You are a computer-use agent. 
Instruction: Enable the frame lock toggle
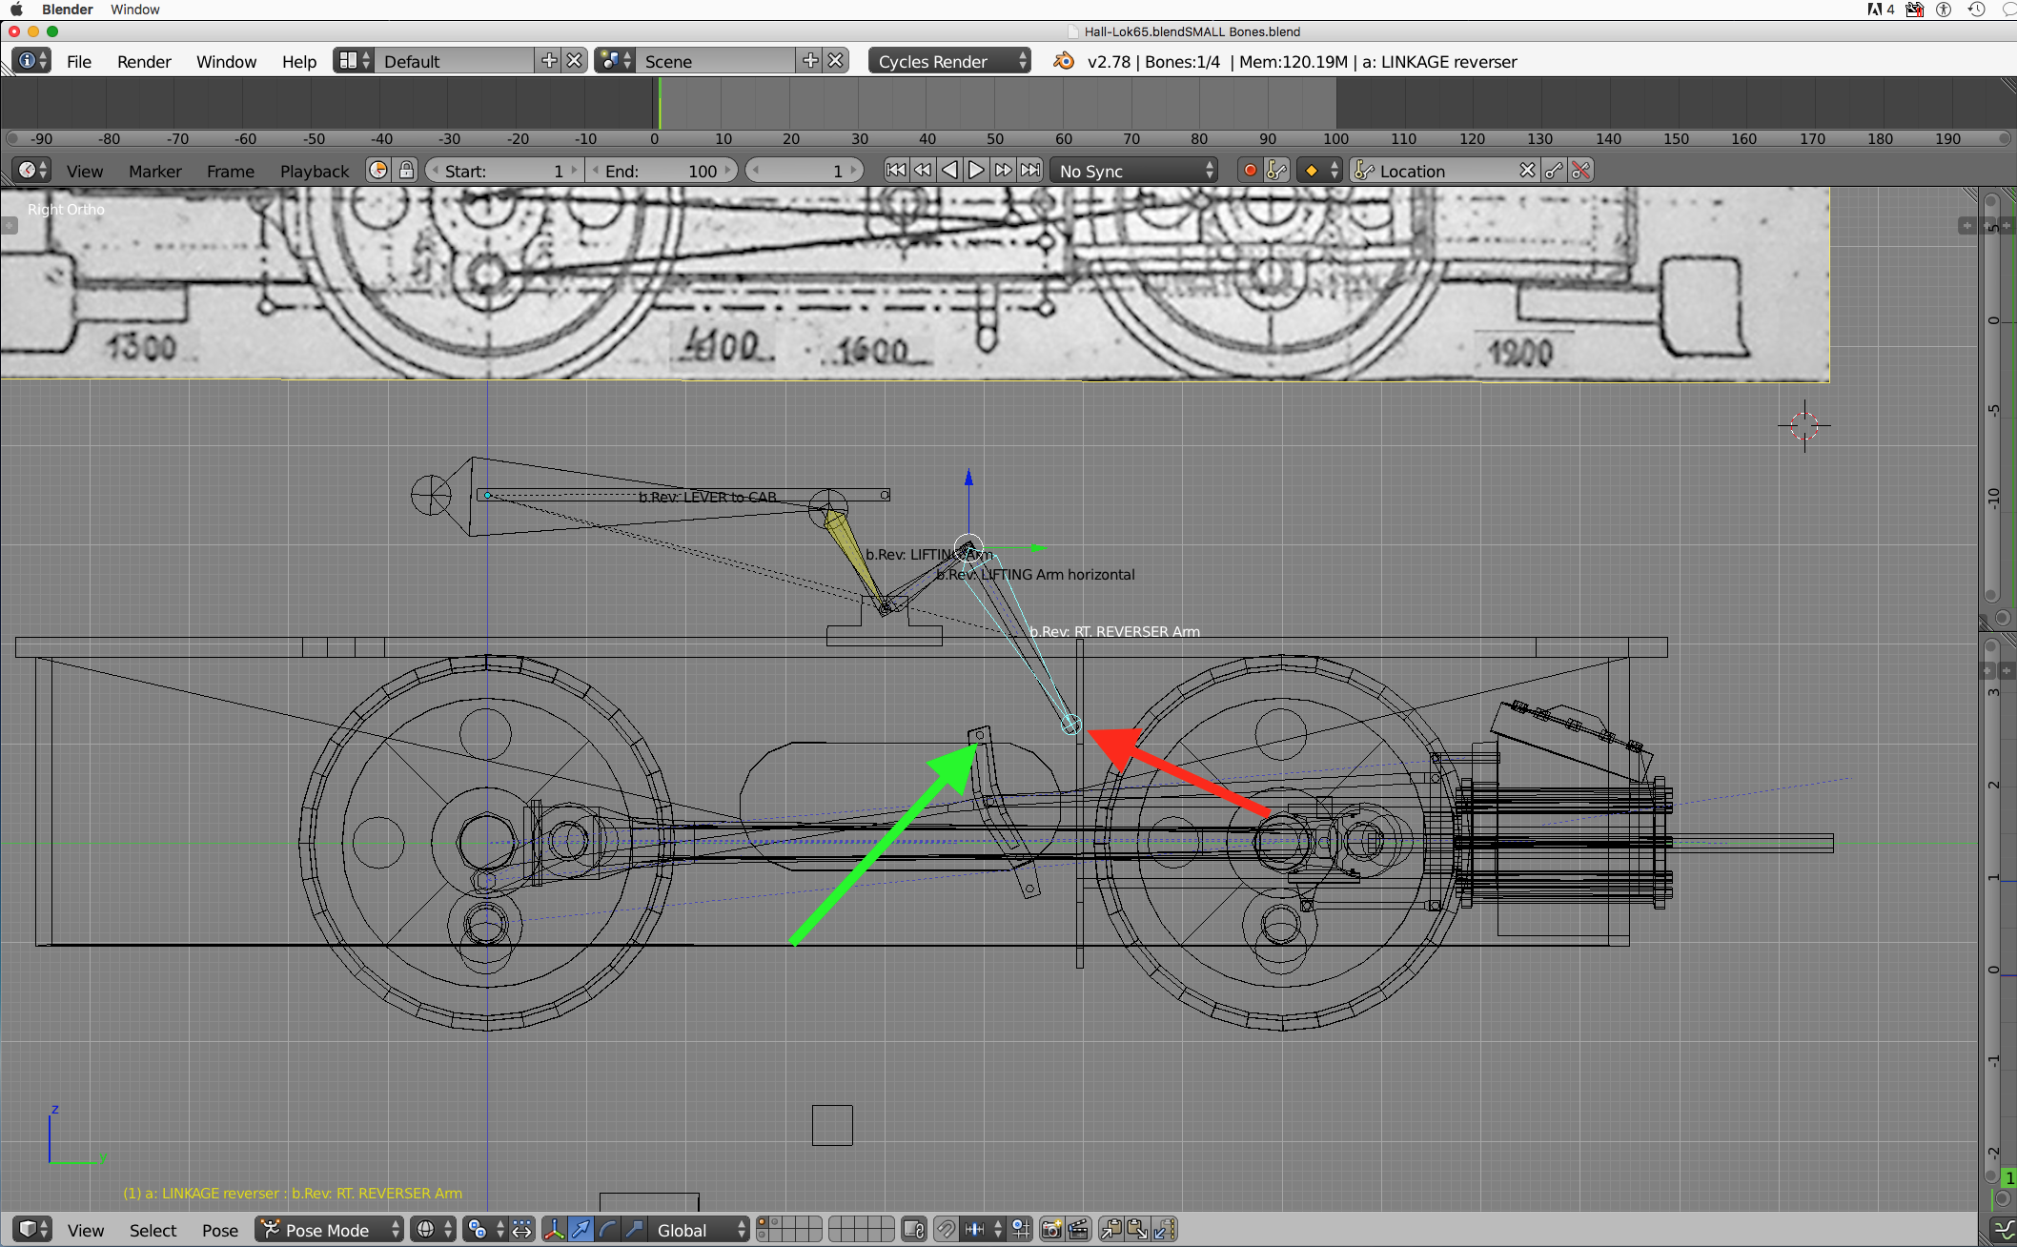pyautogui.click(x=406, y=170)
